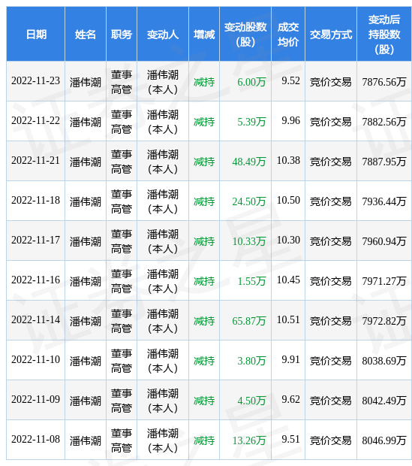The image size is (412, 466).
Task: Click 竞价交易 in the 2022-11-10 row
Action: click(331, 361)
